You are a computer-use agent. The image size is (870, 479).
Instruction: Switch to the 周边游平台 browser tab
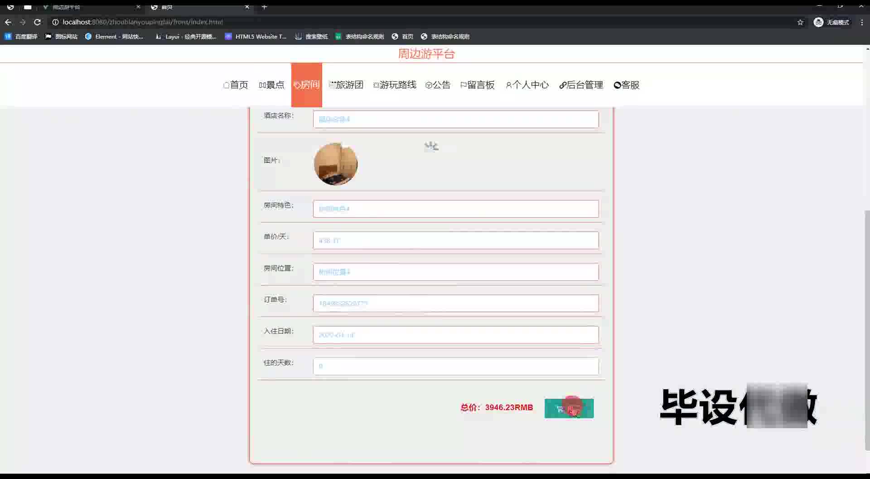click(x=91, y=7)
